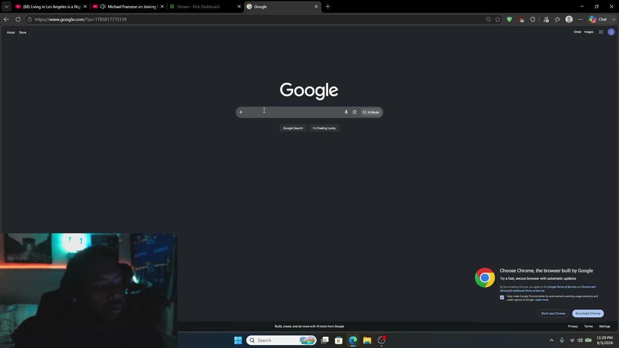Open Task View on the taskbar

325,340
